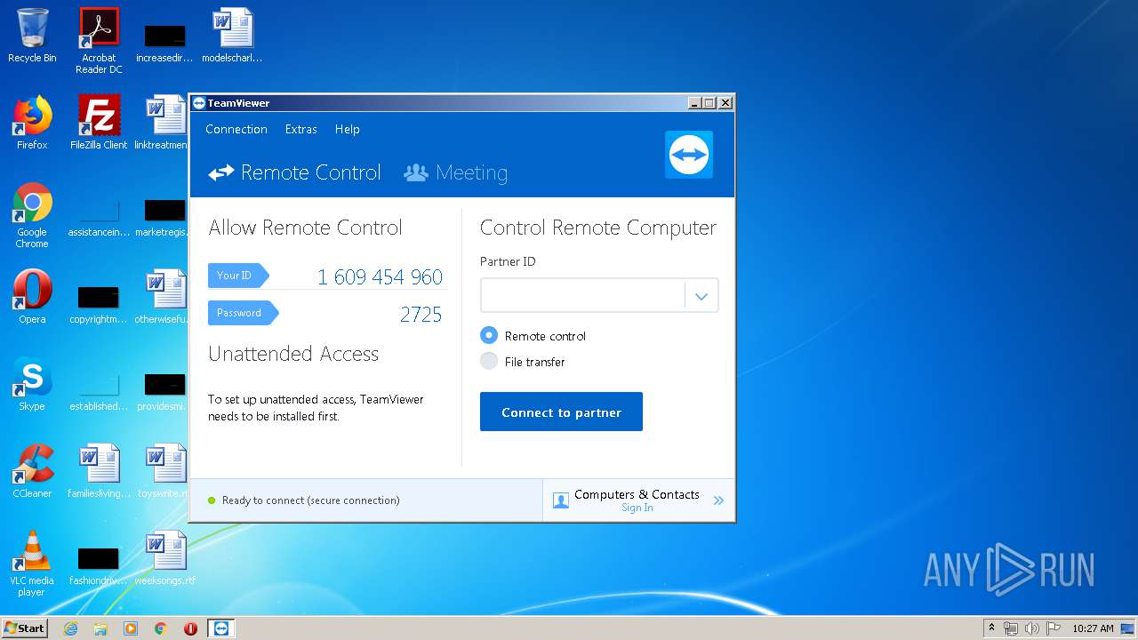Select the VLC media player desktop icon
The image size is (1138, 640).
[x=32, y=564]
